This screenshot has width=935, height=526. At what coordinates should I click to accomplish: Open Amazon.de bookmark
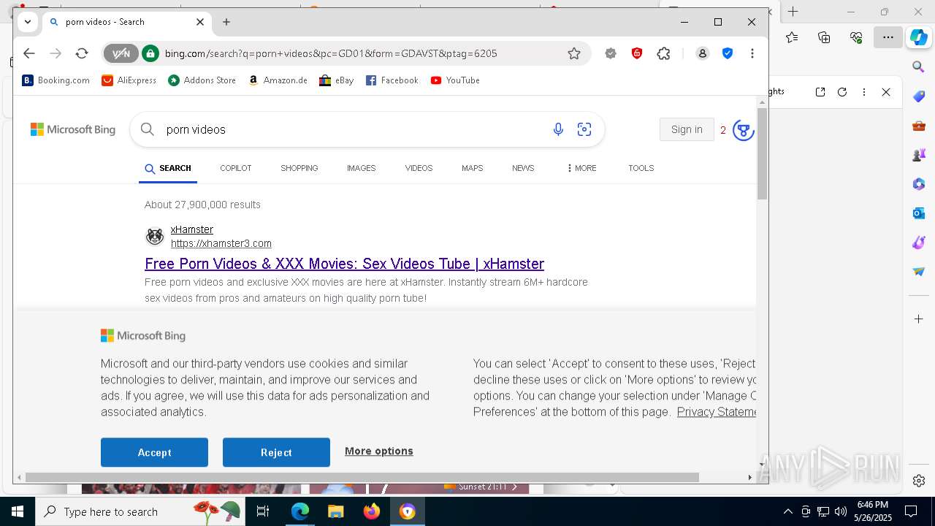tap(278, 80)
